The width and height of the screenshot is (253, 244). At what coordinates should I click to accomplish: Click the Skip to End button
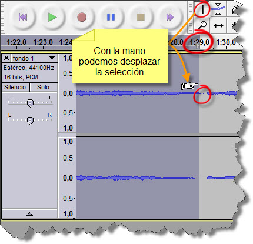click(170, 17)
